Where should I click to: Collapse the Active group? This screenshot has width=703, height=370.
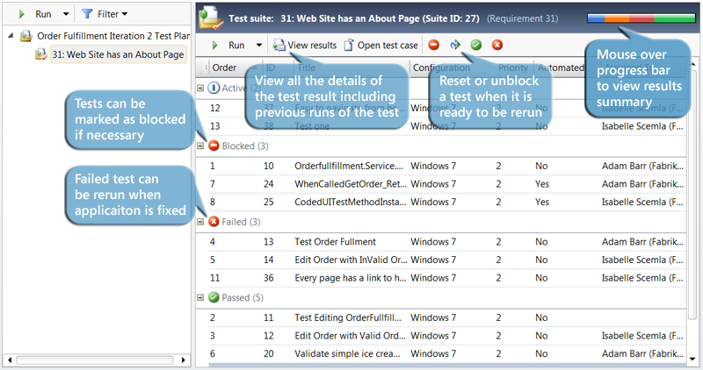pos(200,89)
